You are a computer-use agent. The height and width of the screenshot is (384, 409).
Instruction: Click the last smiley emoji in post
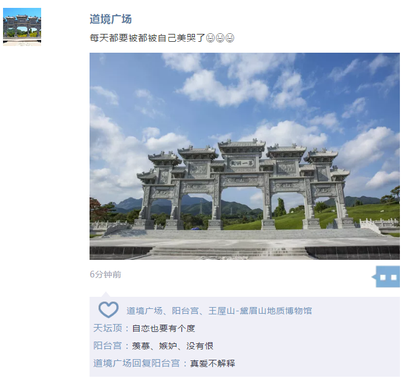(230, 38)
